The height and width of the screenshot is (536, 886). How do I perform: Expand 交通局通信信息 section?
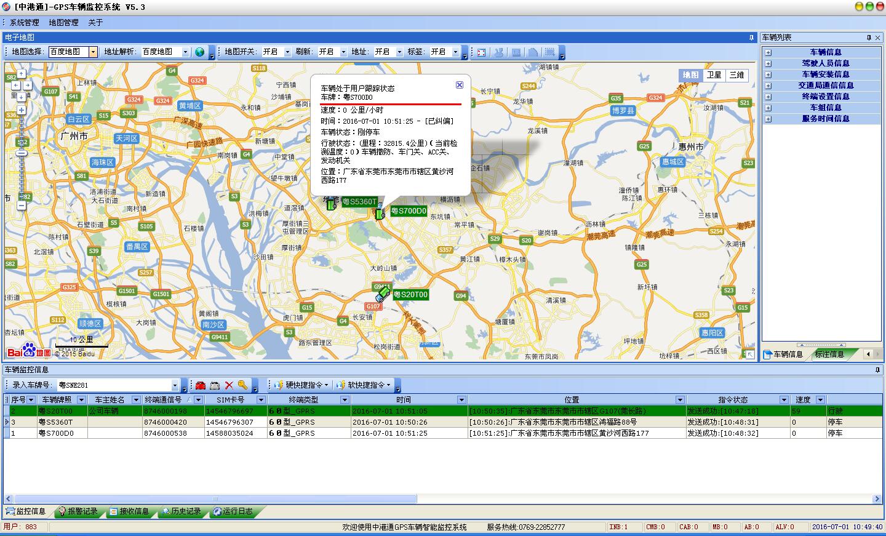pyautogui.click(x=768, y=86)
